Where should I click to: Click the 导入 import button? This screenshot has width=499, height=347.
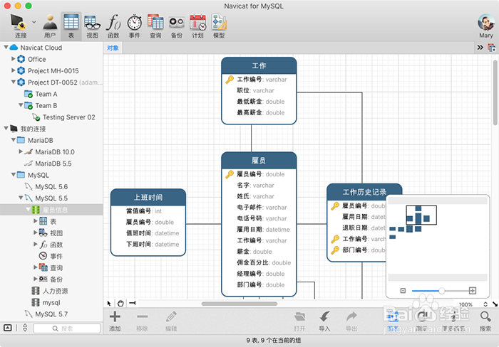coord(324,321)
